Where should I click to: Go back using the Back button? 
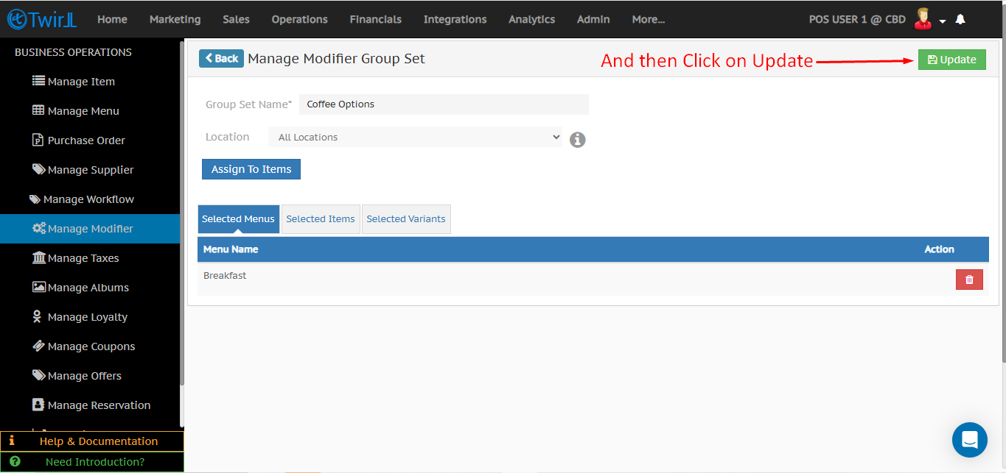[221, 59]
